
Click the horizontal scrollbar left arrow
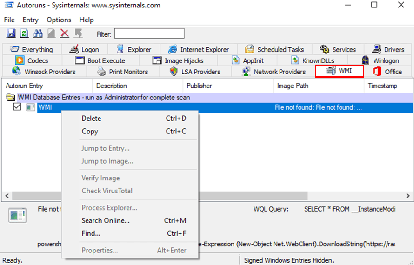7,196
